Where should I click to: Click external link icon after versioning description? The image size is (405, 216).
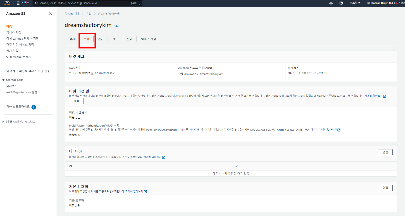point(385,96)
